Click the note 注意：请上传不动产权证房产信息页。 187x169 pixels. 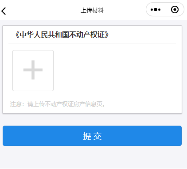point(58,104)
